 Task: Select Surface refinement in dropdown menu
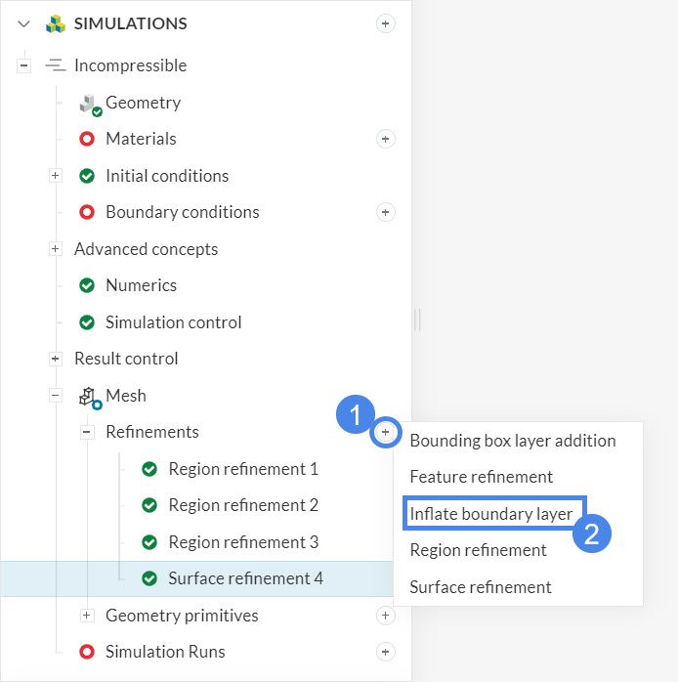coord(481,587)
